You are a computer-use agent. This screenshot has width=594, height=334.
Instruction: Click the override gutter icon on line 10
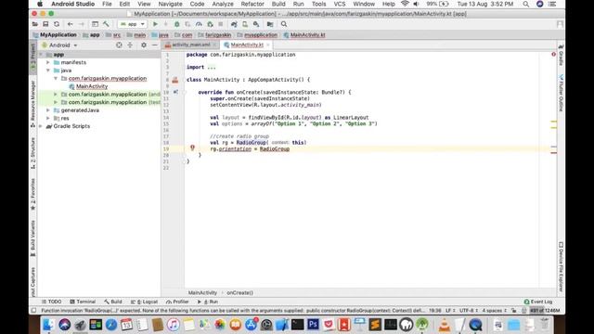tap(175, 92)
